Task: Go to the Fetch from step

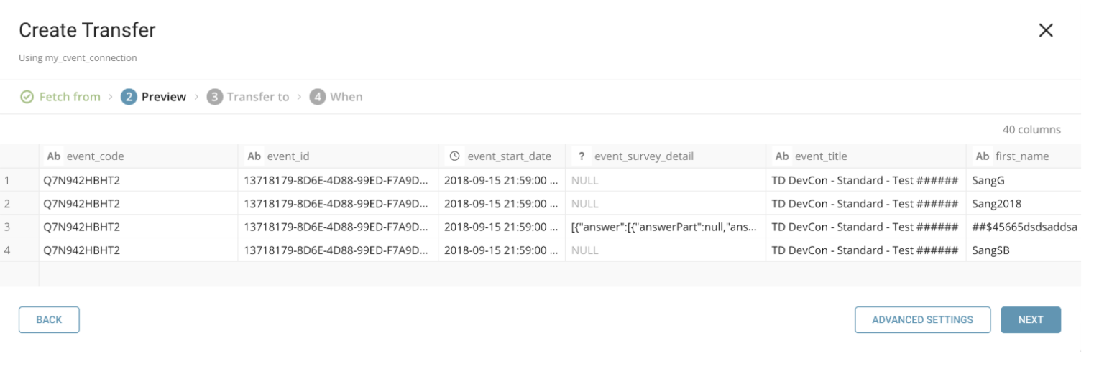Action: pyautogui.click(x=69, y=97)
